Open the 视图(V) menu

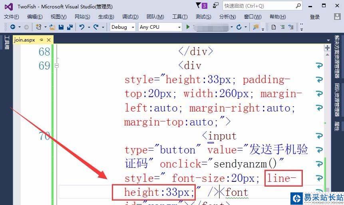pyautogui.click(x=59, y=17)
